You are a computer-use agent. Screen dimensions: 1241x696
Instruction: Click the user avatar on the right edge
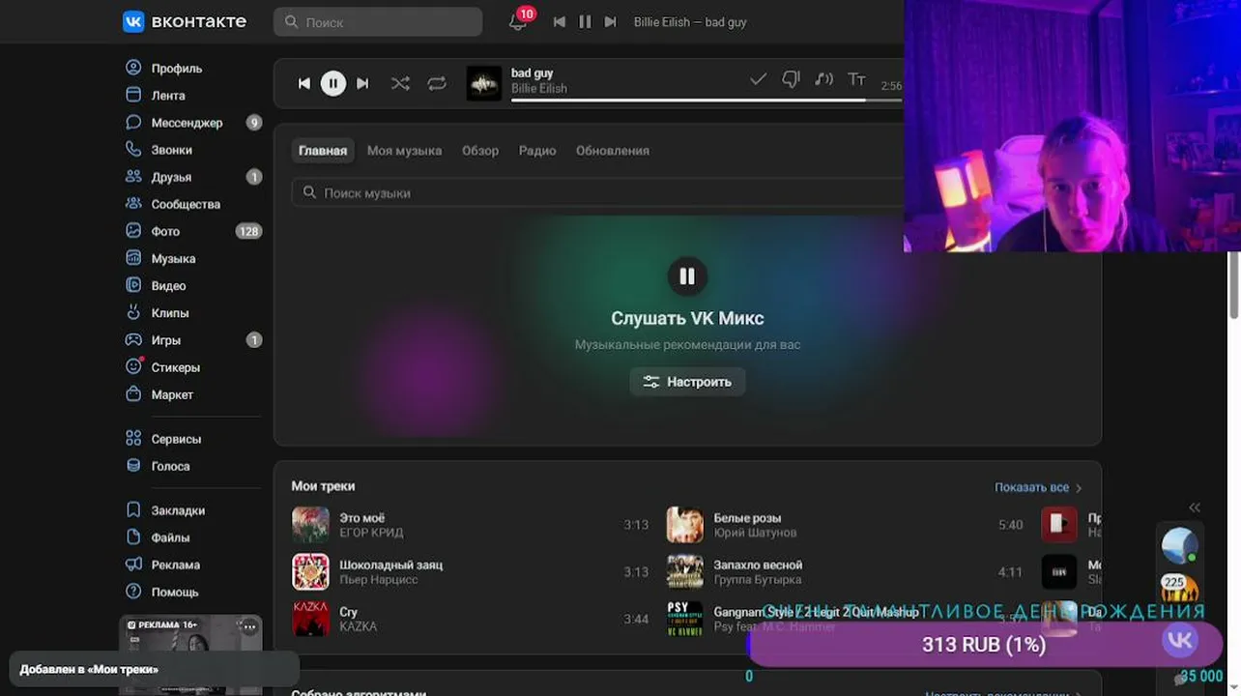[x=1179, y=545]
